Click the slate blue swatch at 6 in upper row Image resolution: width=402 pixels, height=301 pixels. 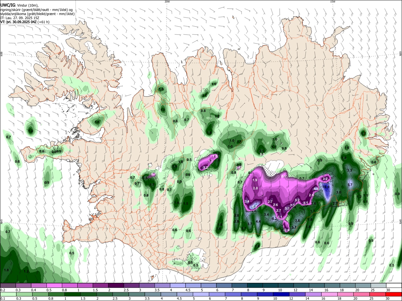tap(224, 286)
